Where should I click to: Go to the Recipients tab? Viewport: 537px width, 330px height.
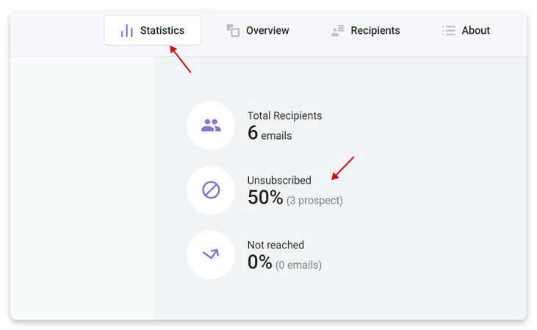click(x=365, y=30)
